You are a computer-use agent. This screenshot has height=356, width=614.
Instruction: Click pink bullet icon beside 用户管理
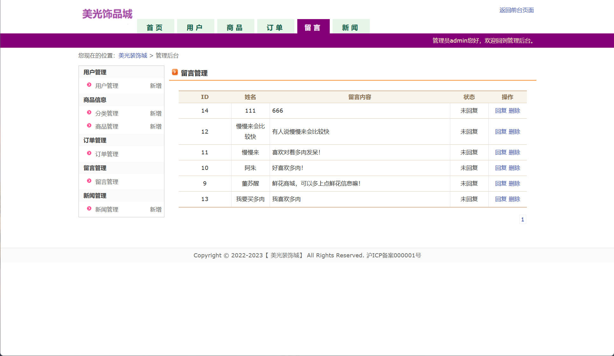[x=89, y=85]
